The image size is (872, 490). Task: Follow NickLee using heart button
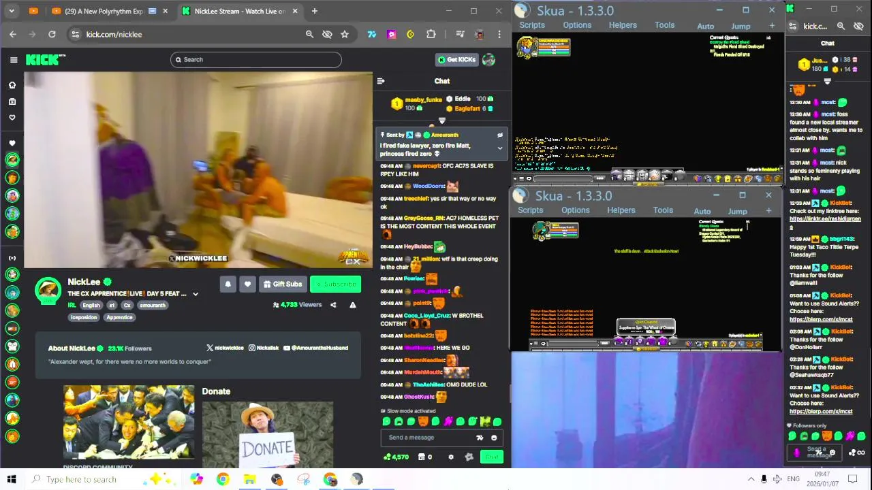pyautogui.click(x=247, y=284)
